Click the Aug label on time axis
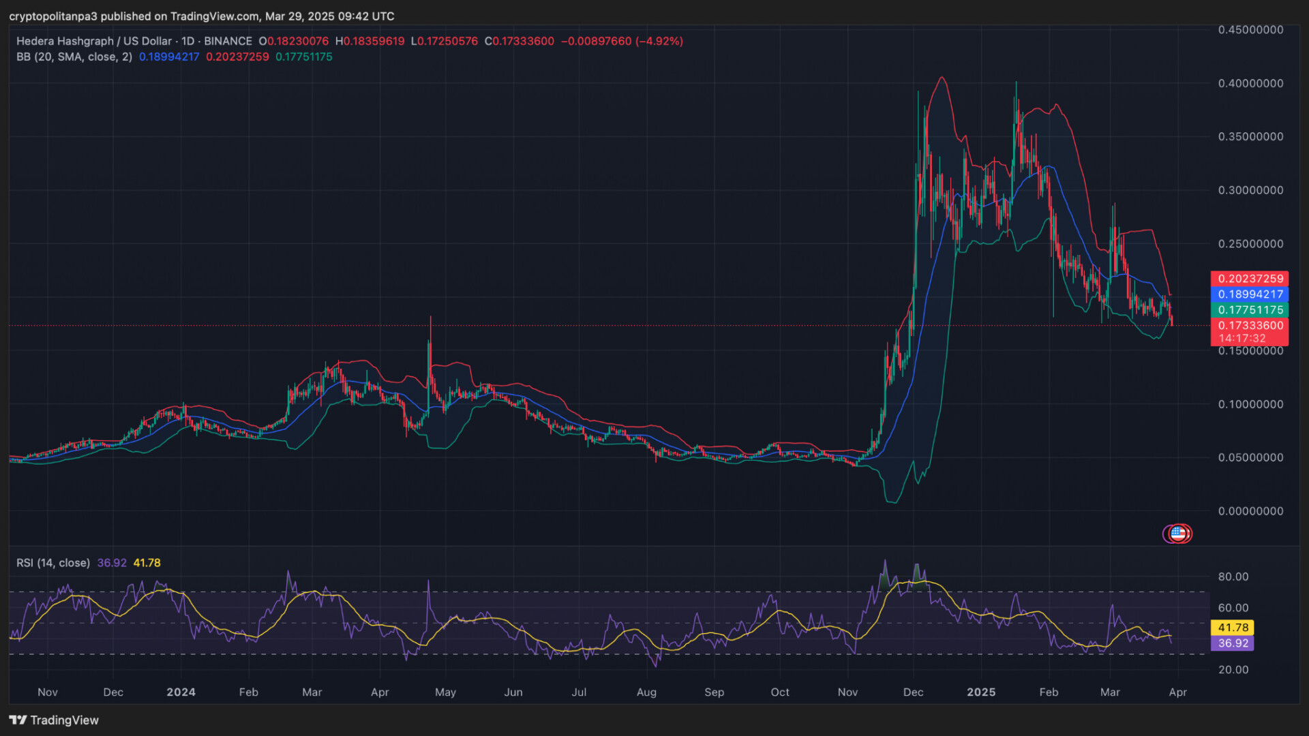1309x736 pixels. pos(646,692)
